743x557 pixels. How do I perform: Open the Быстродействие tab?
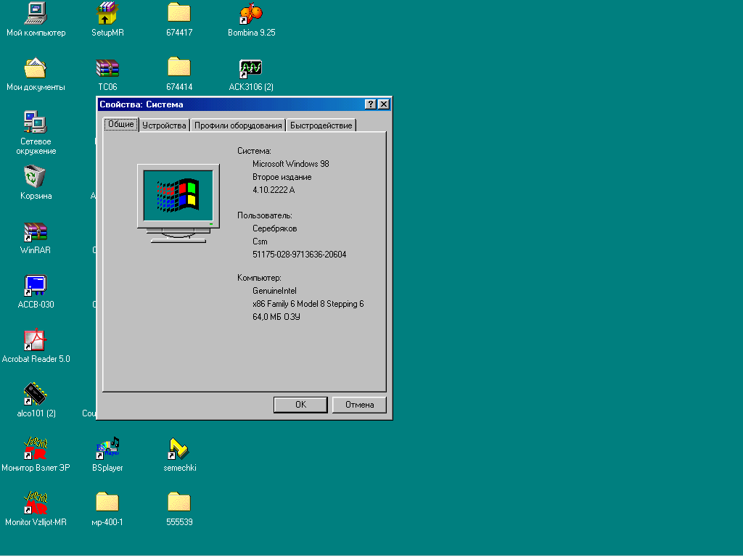click(321, 125)
